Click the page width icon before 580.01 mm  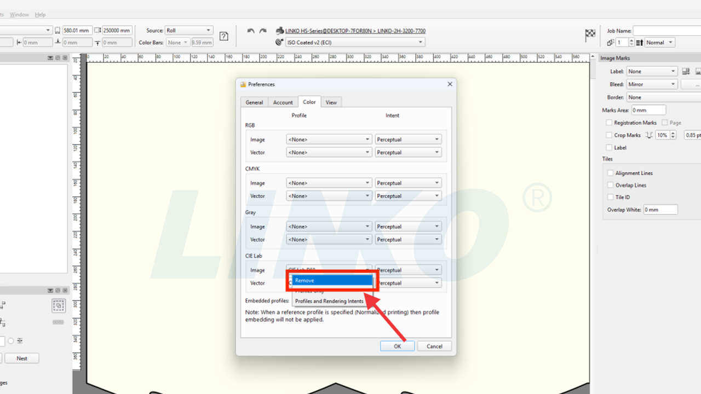pos(58,31)
